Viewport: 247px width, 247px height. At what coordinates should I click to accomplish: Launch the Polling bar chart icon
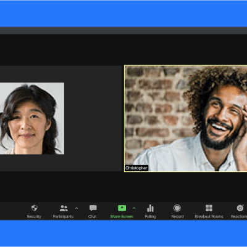pos(150,208)
